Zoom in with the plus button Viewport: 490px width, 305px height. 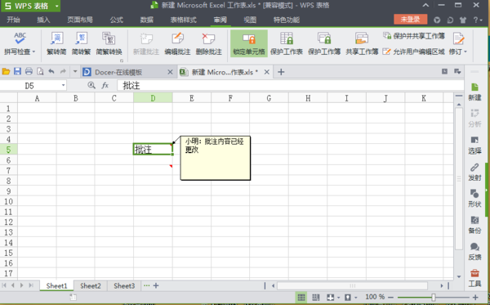[x=475, y=297]
